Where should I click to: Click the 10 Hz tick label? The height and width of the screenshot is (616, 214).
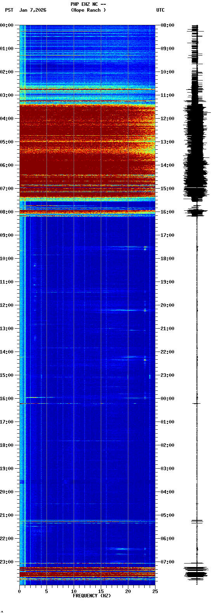coord(74,591)
